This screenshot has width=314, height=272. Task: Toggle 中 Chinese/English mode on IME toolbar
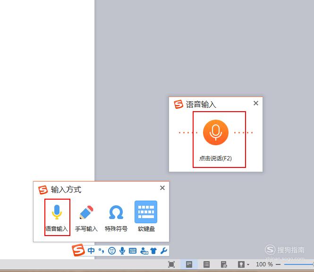91,251
